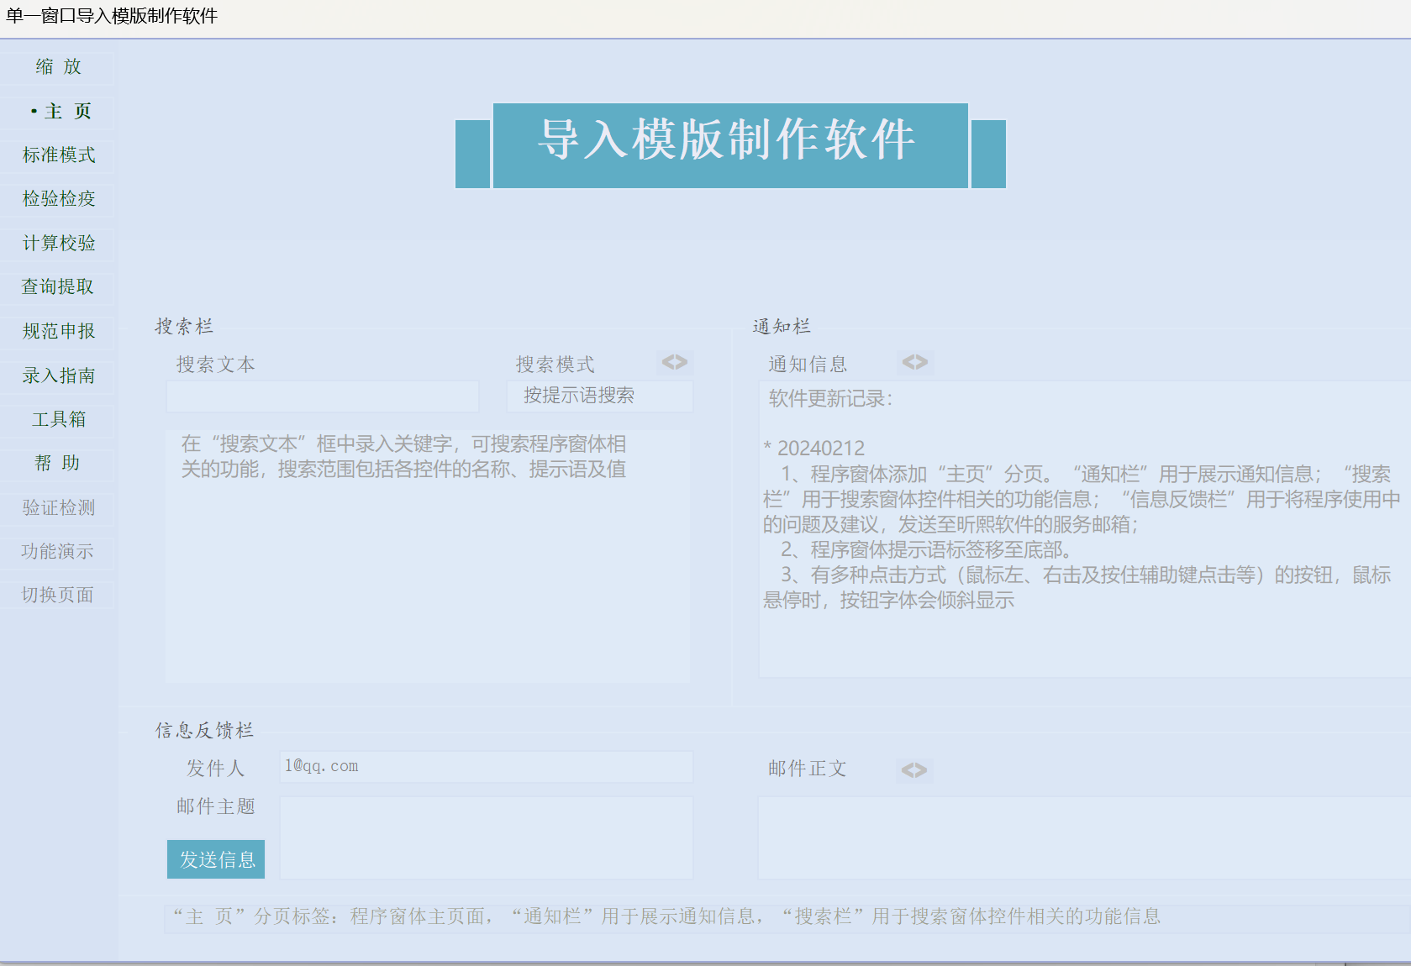
Task: Open the 帮助 sidebar item
Action: 58,464
